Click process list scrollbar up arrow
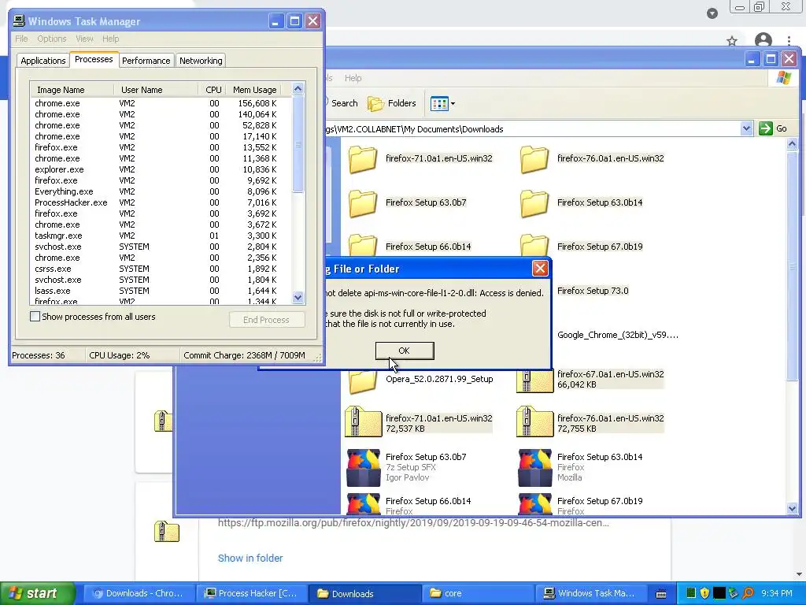The height and width of the screenshot is (605, 806). [298, 89]
